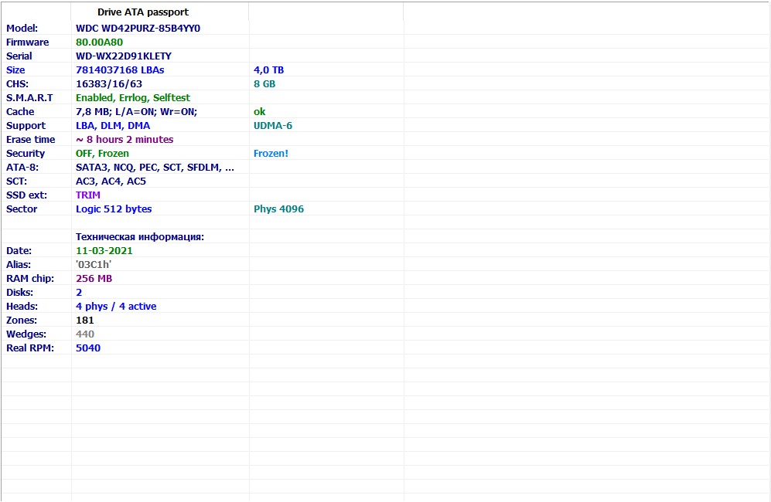Click the Disks count value '2'
This screenshot has height=502, width=771.
79,292
